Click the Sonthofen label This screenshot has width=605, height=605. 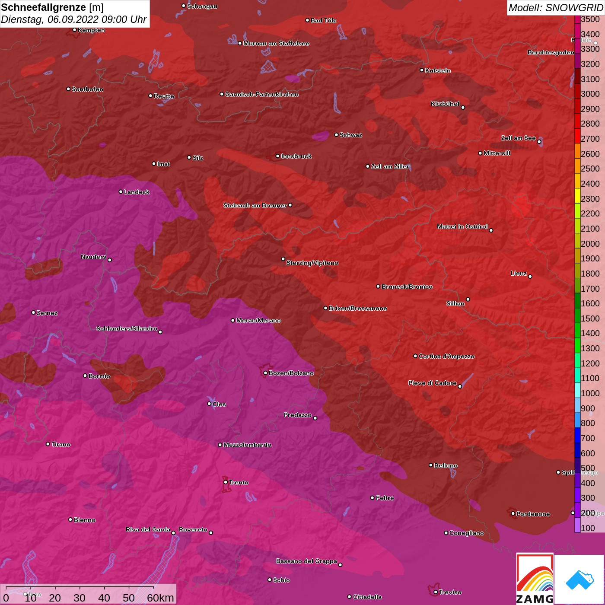click(x=87, y=89)
